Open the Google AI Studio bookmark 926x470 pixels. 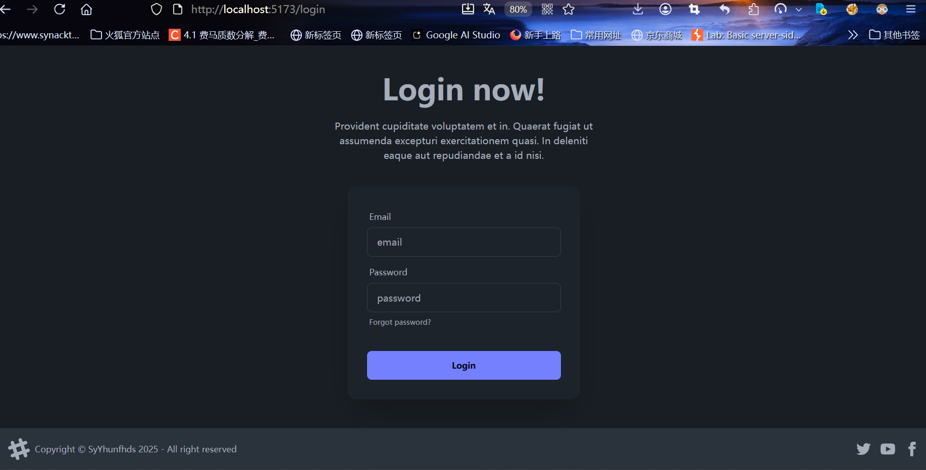(456, 35)
